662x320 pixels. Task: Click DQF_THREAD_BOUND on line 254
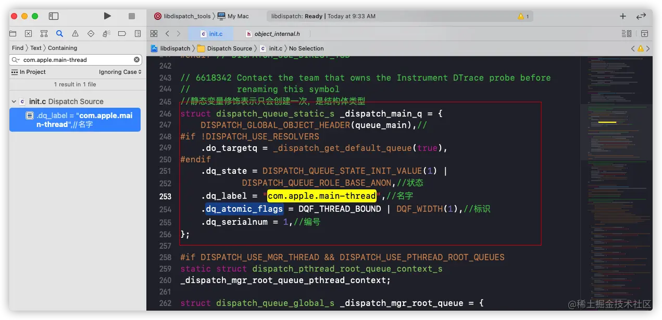click(x=340, y=209)
